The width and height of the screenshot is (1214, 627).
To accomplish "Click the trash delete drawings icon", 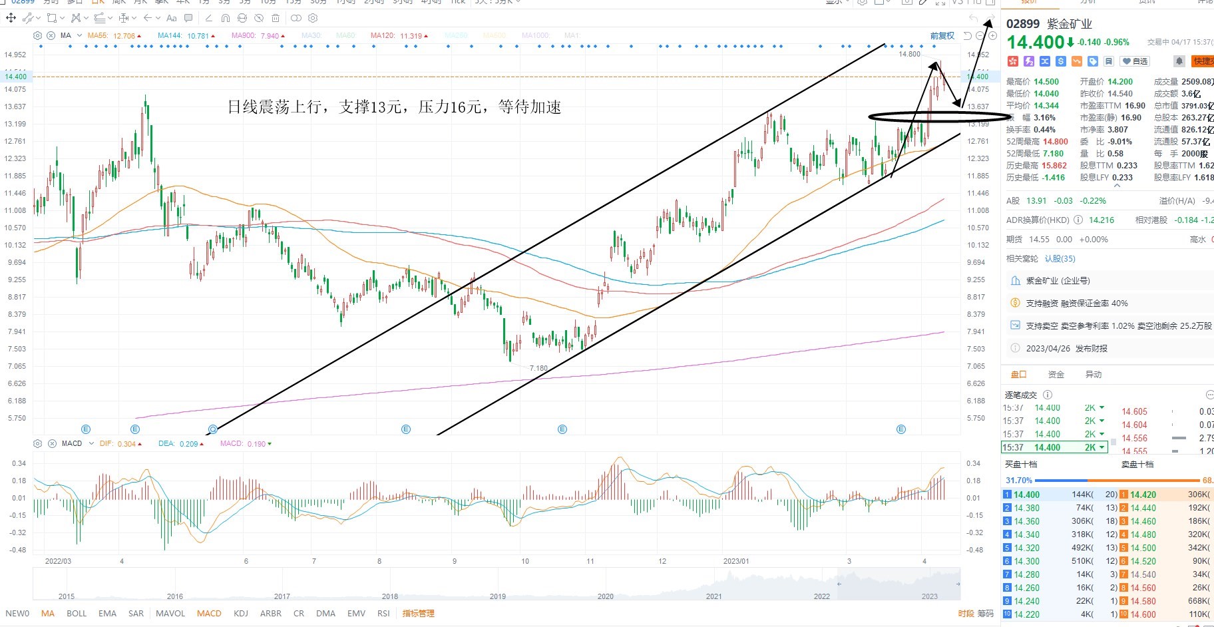I will 276,18.
